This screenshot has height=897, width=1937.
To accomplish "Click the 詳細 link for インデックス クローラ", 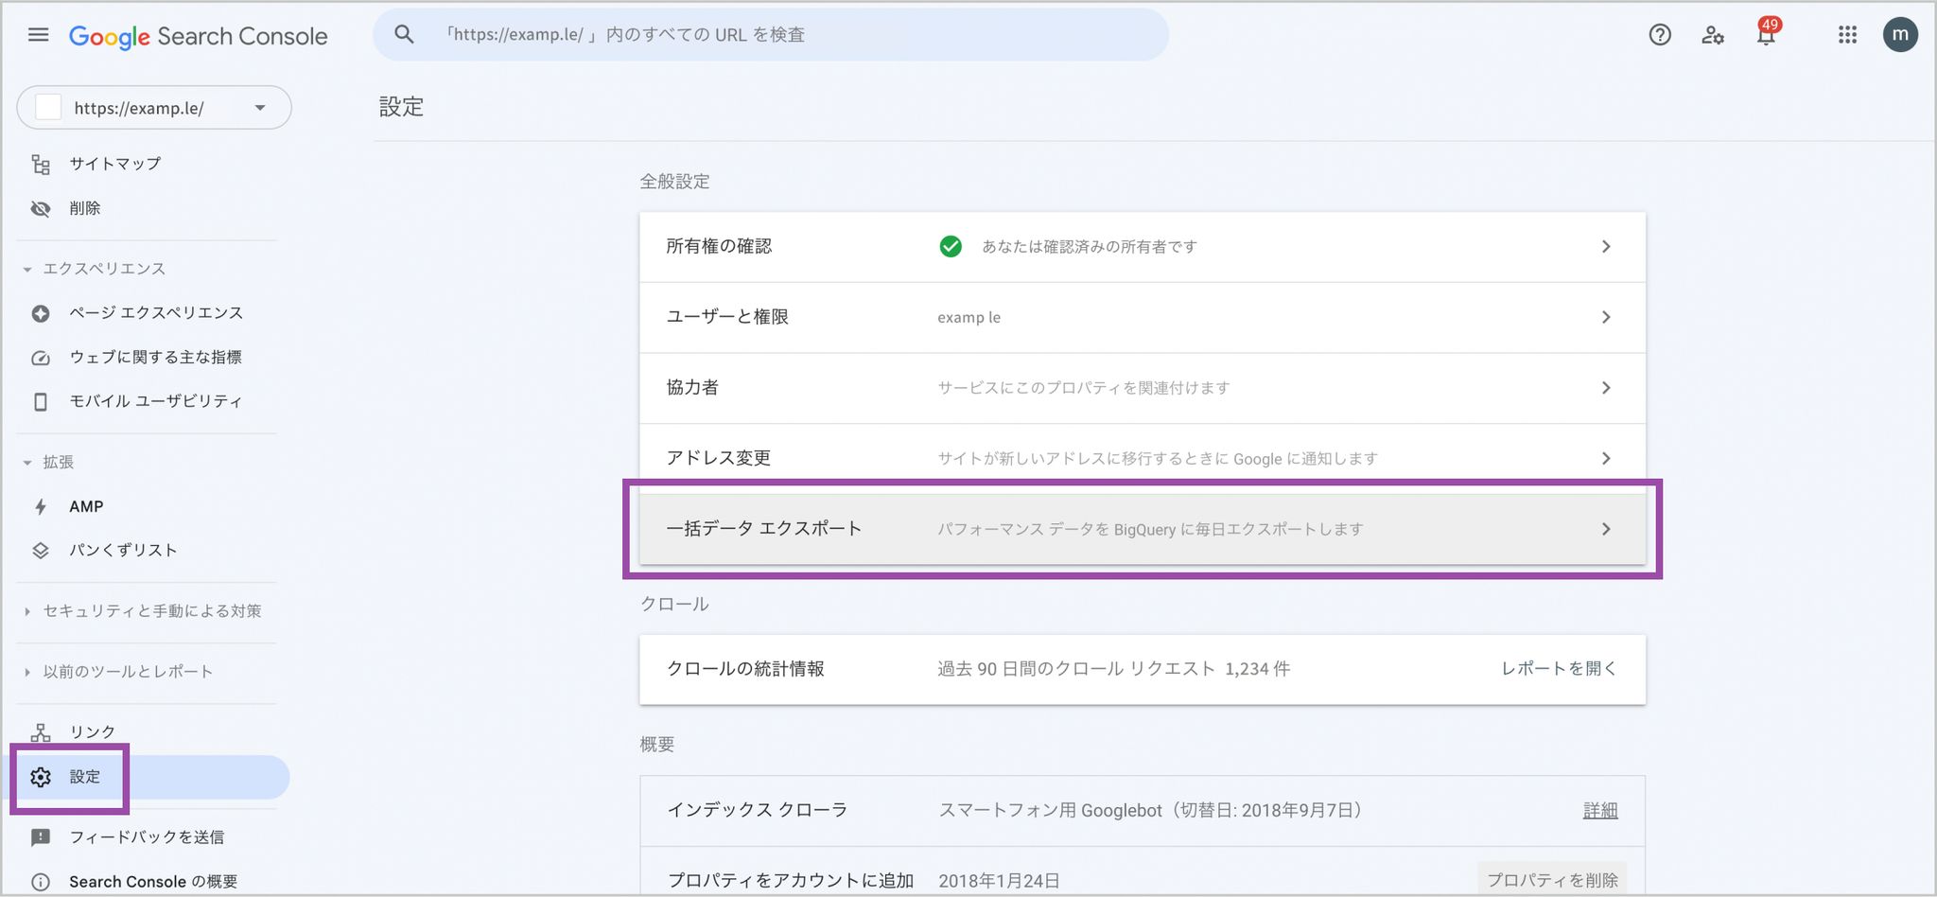I will (x=1600, y=811).
